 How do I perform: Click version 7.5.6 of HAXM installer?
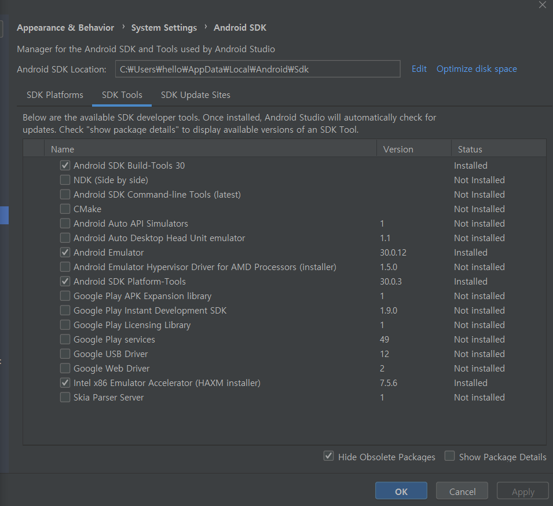click(389, 383)
